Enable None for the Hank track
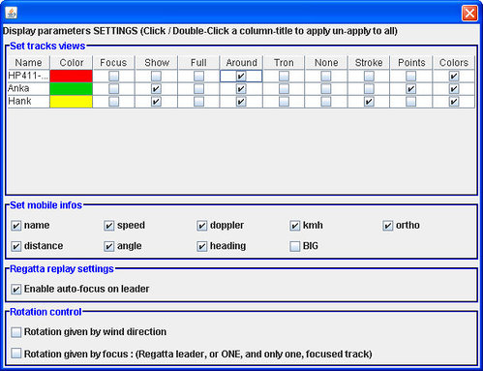Screen dimensions: 483x371 [326, 102]
